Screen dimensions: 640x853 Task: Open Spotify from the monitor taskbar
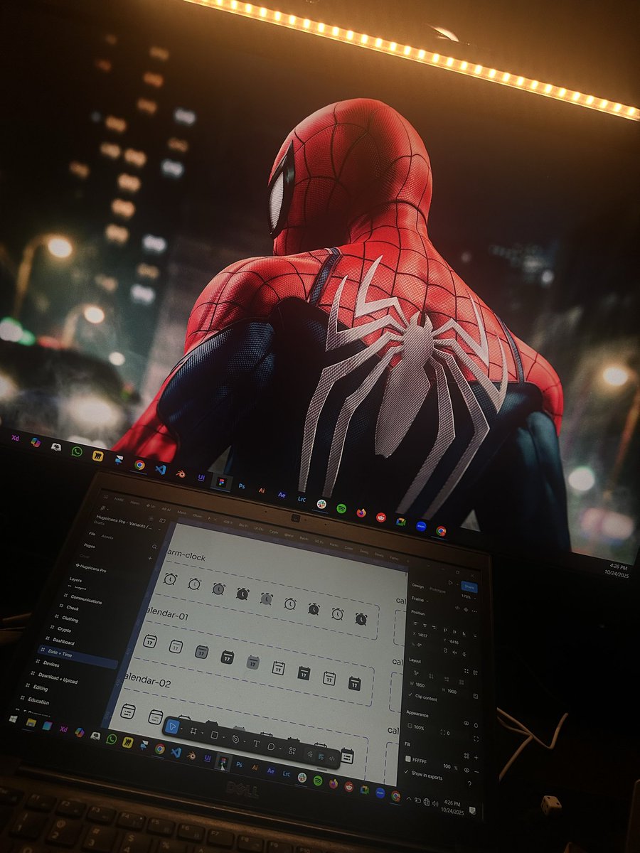(x=341, y=509)
